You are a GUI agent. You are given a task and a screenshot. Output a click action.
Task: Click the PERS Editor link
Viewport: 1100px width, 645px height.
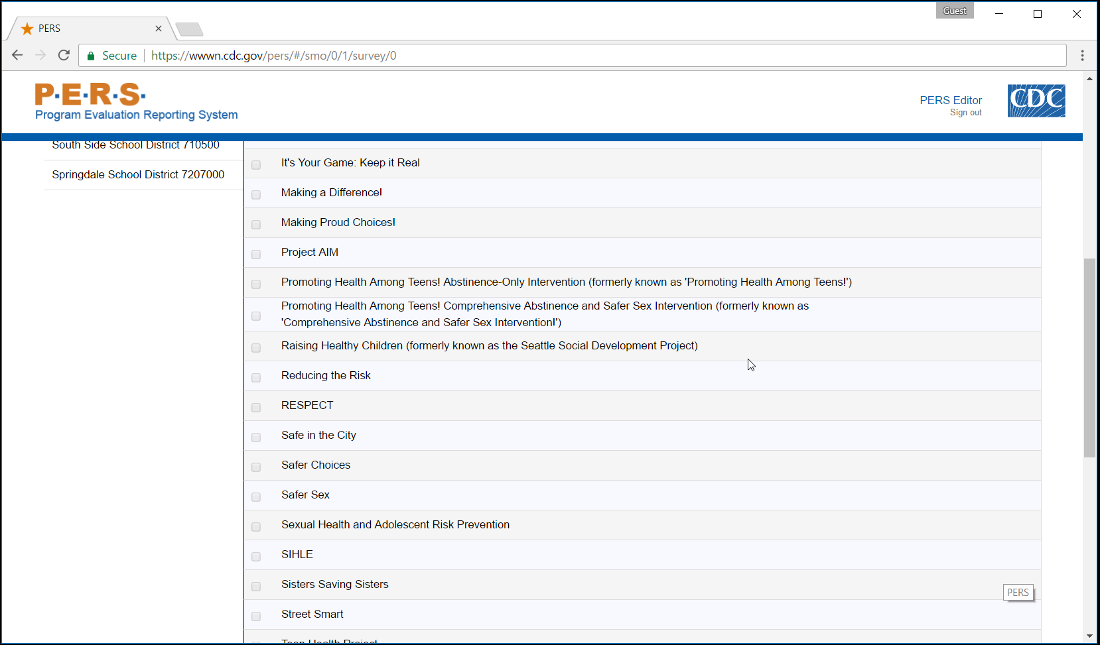click(950, 100)
